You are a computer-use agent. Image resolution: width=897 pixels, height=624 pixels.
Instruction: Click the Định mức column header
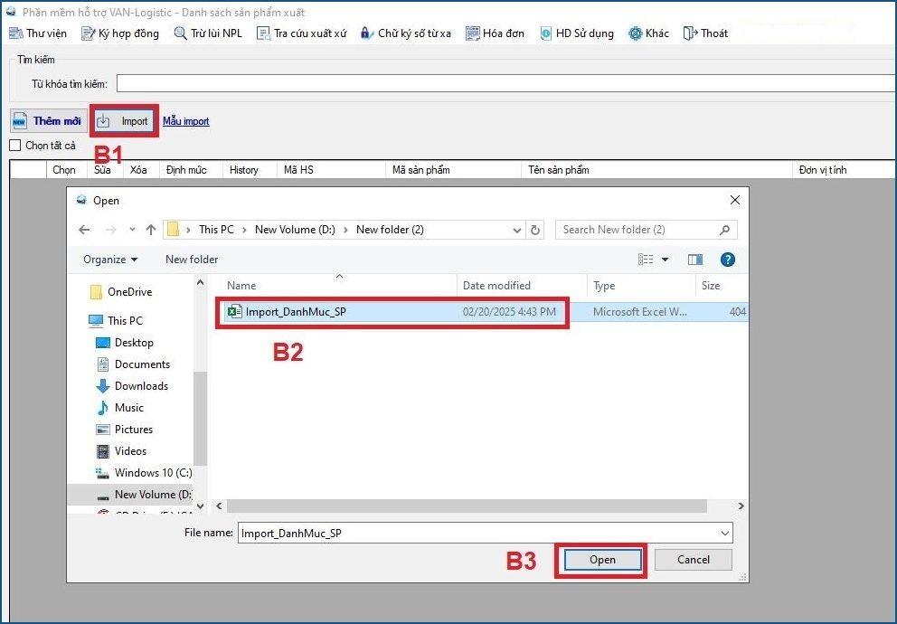191,170
